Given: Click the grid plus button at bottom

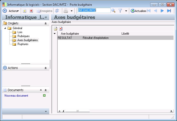Looking at the screenshot, I should click(x=59, y=111).
